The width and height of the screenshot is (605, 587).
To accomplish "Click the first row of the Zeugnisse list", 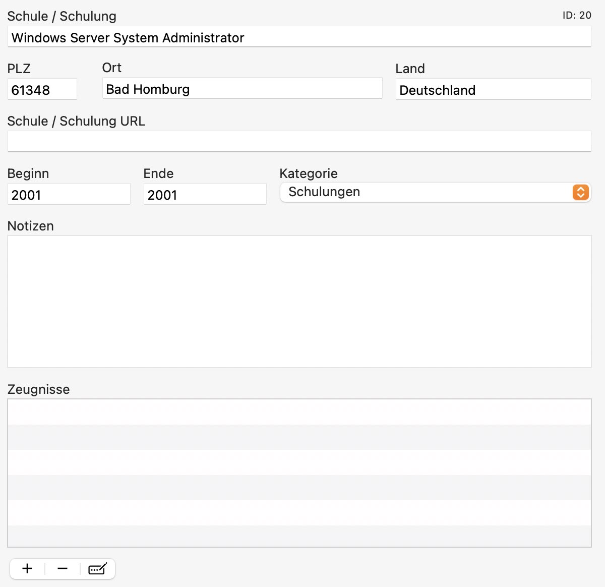I will pyautogui.click(x=299, y=412).
